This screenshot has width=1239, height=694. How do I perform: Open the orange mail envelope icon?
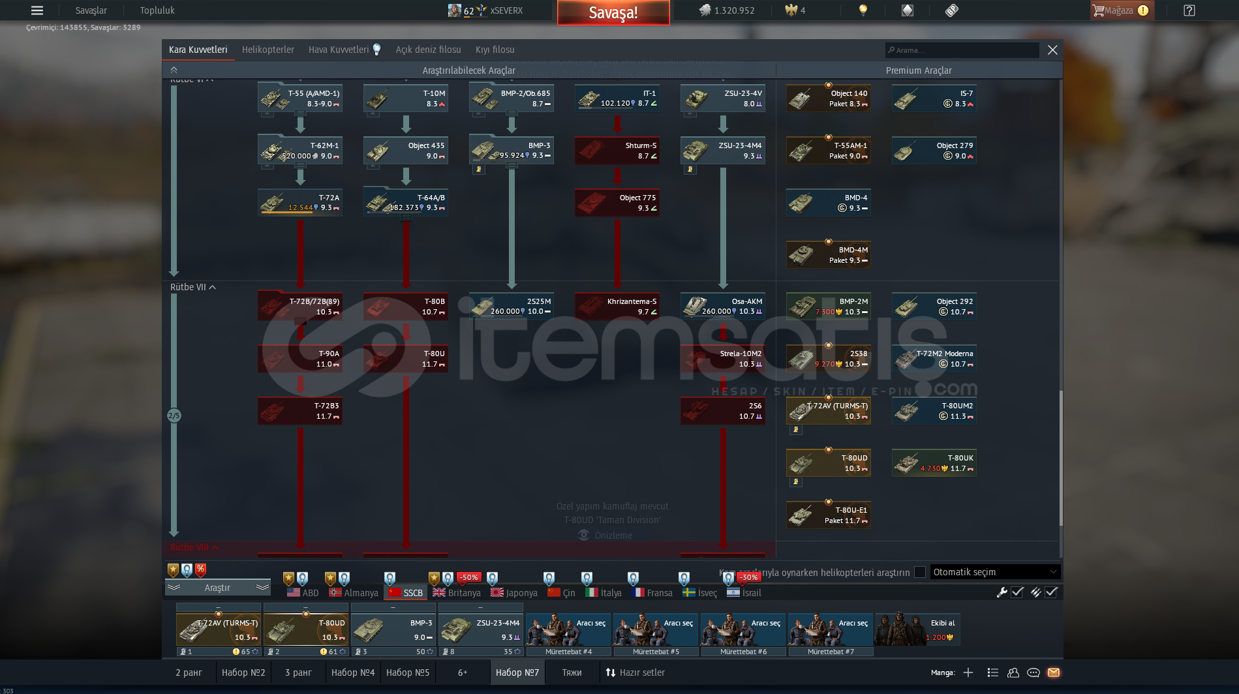[1054, 672]
